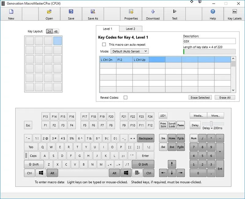Click the Num lock key
The image size is (245, 199).
(x=194, y=138)
